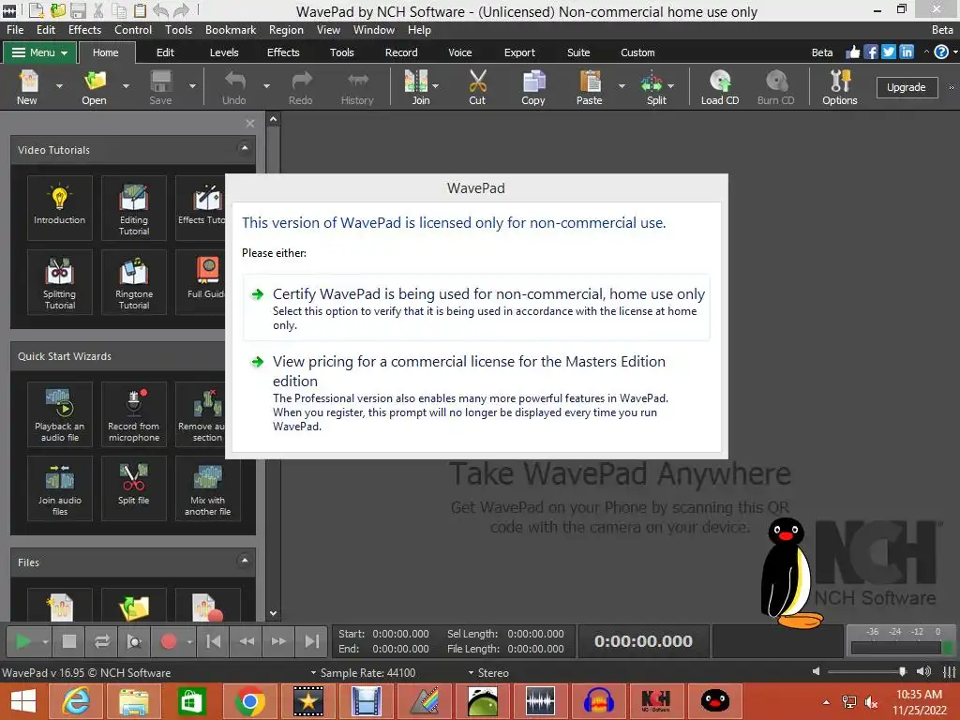Click the Open folder toolbar icon
This screenshot has width=960, height=720.
95,87
